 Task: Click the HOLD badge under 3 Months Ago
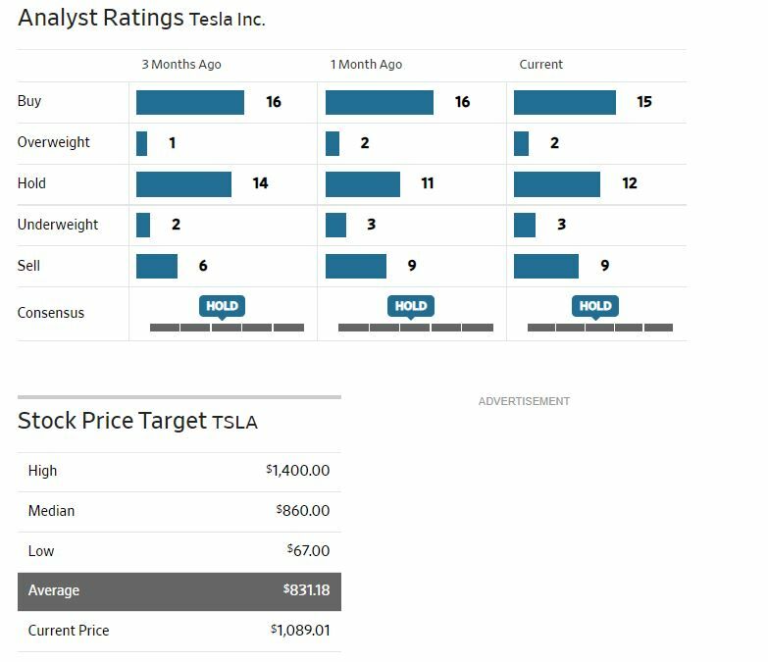222,306
